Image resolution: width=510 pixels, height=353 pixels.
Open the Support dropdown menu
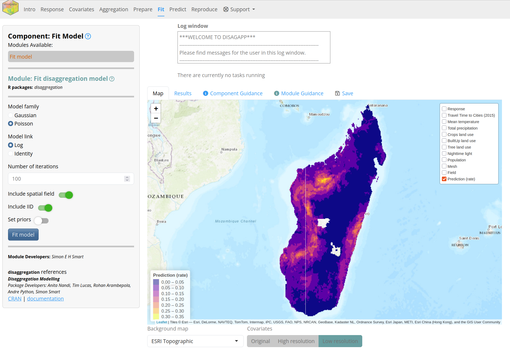coord(239,9)
